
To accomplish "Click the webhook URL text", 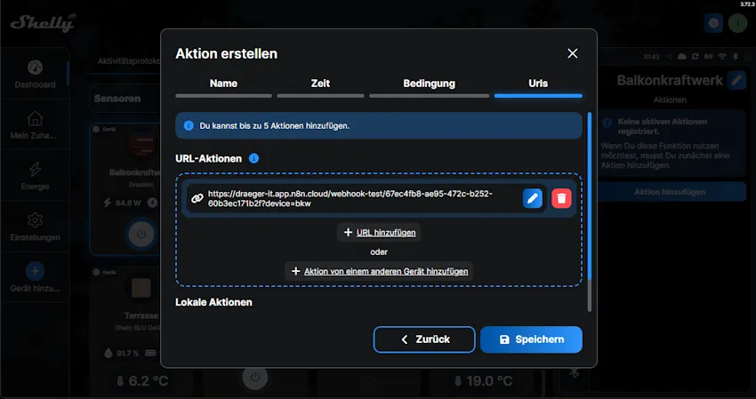I will (x=350, y=198).
